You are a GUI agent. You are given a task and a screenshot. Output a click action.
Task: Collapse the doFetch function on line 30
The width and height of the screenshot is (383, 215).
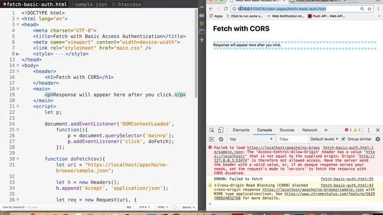click(18, 159)
